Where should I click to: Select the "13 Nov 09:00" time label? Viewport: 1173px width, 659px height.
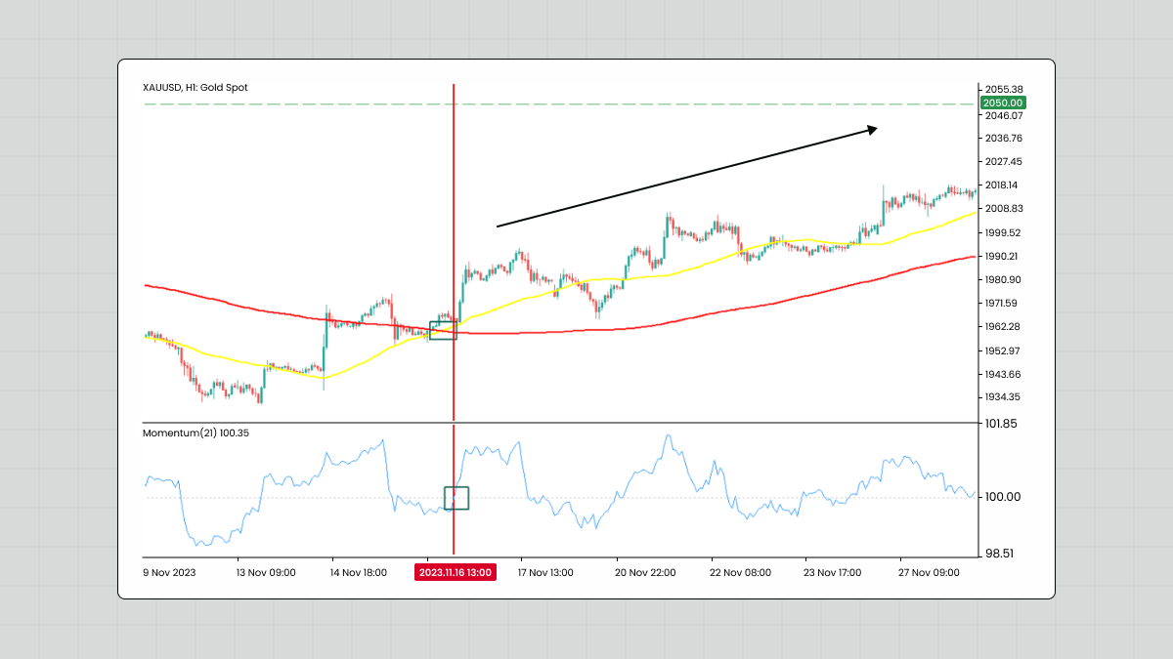pyautogui.click(x=267, y=573)
